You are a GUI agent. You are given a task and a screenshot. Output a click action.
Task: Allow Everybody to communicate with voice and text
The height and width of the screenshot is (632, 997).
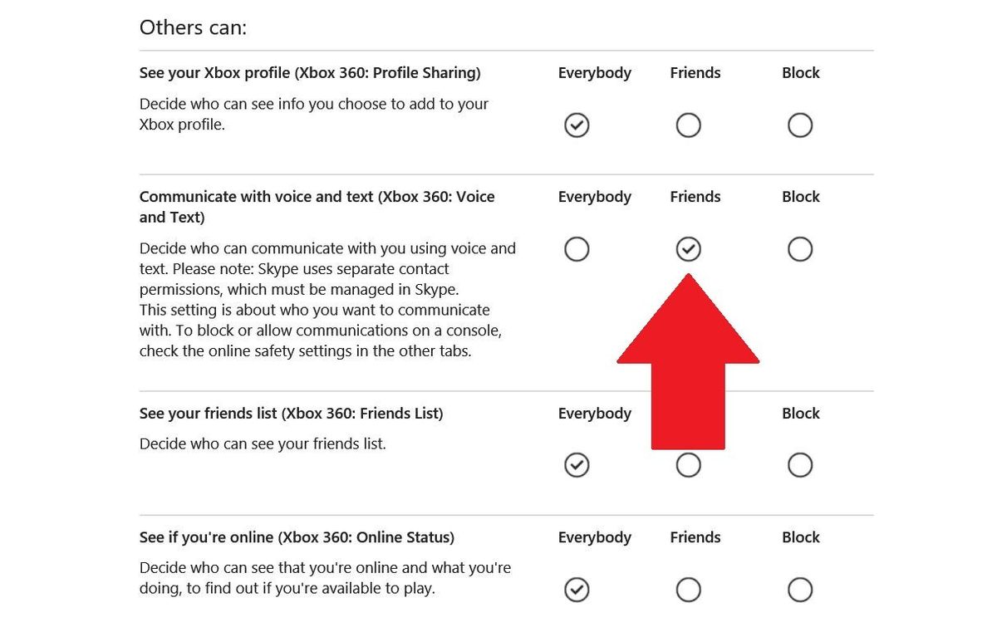(577, 249)
